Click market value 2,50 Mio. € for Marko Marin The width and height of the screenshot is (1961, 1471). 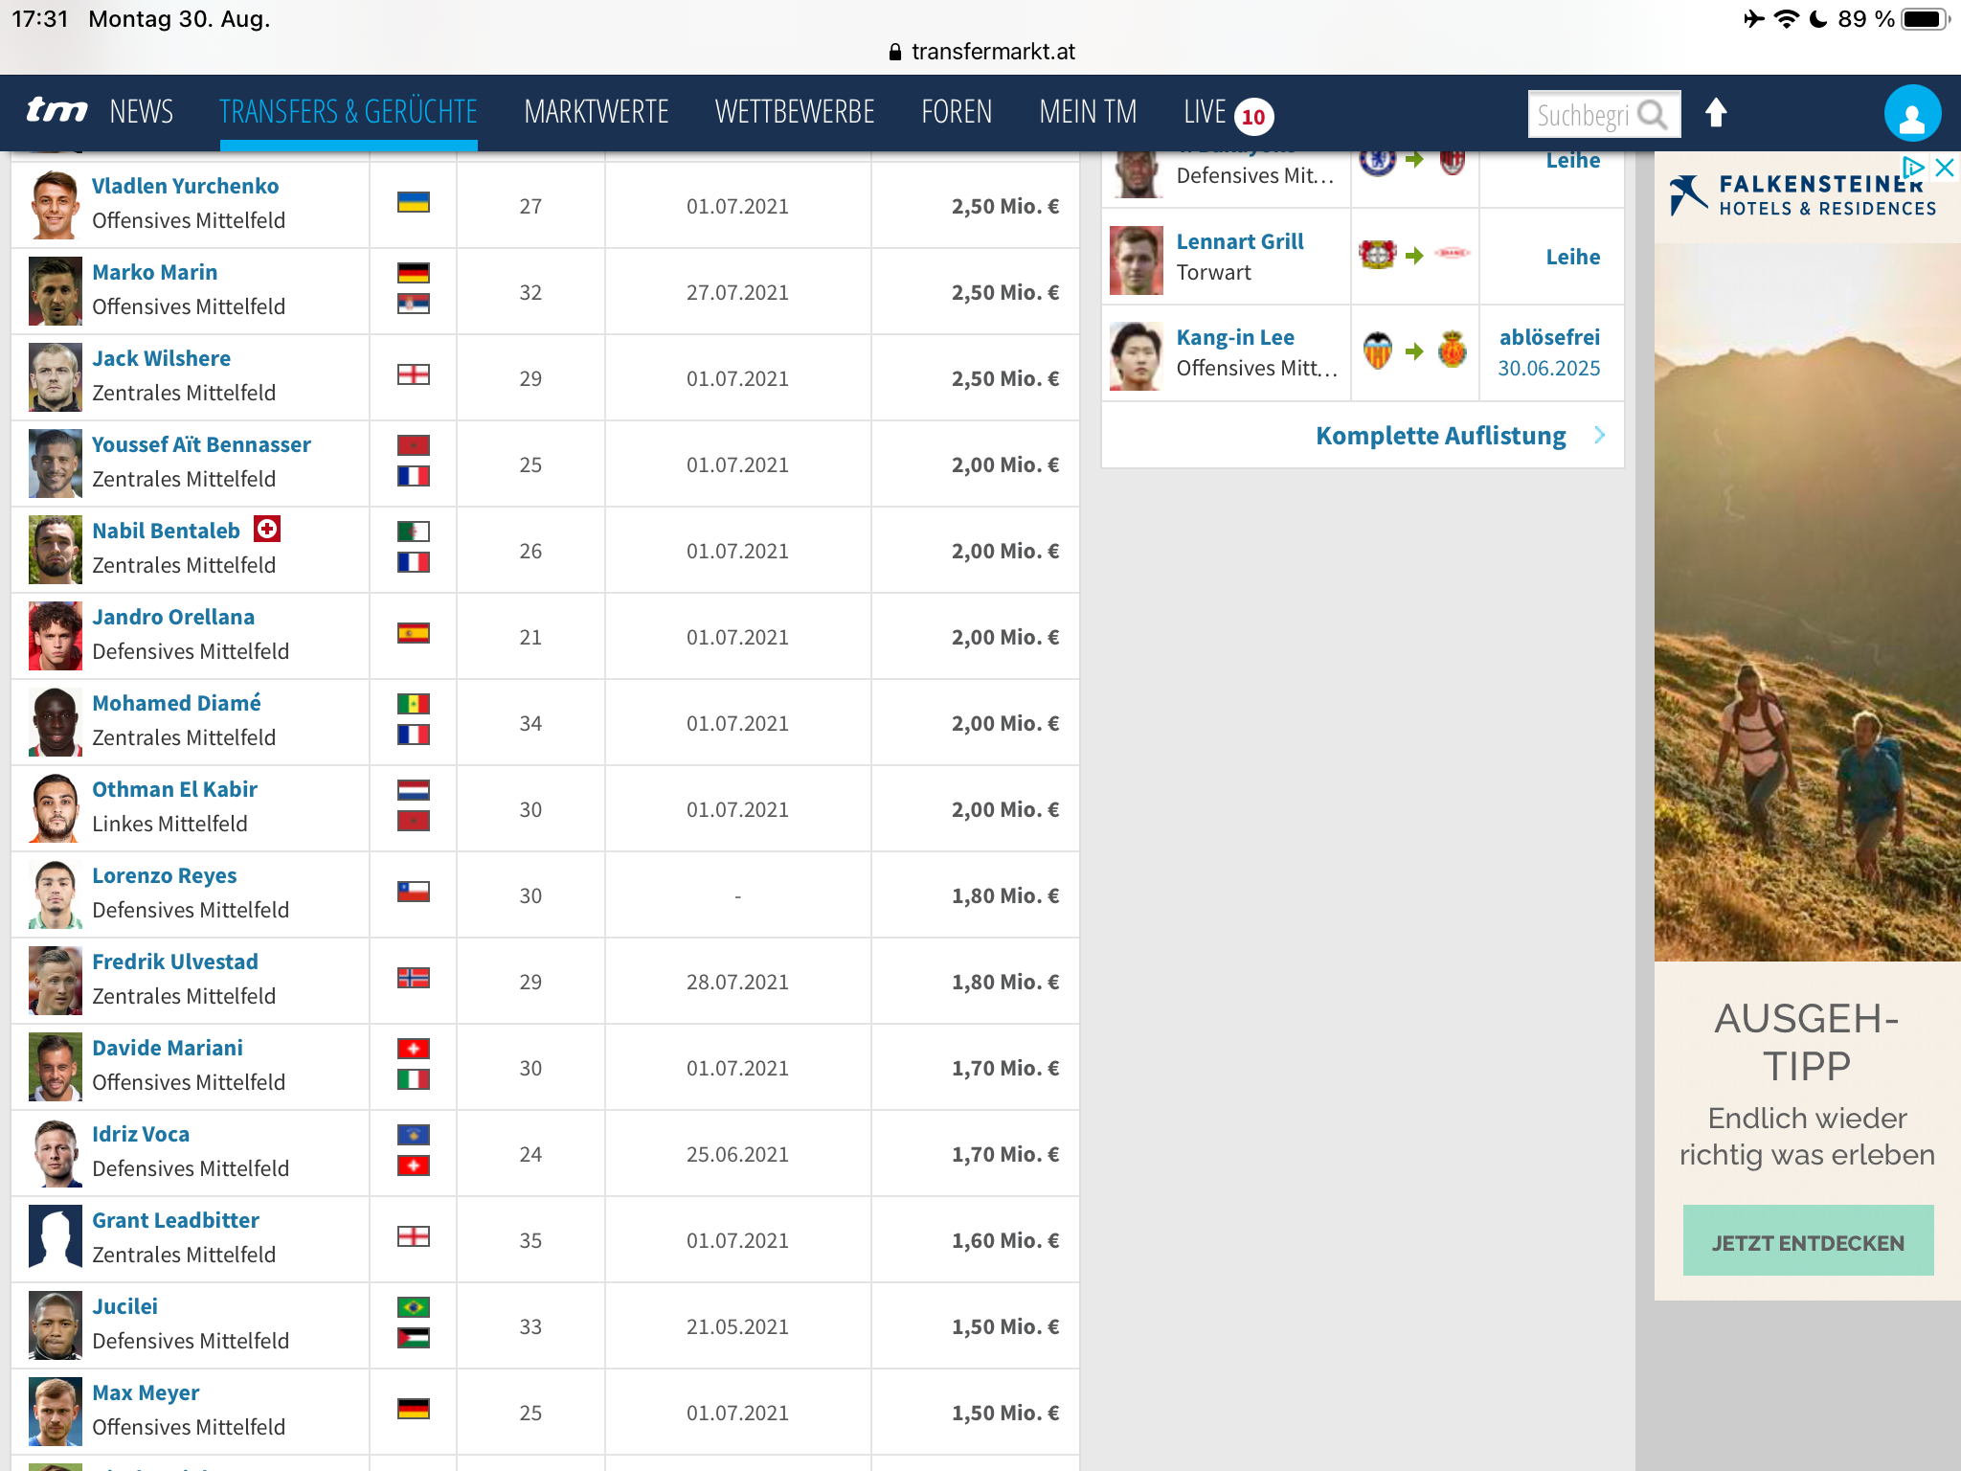click(x=1005, y=292)
